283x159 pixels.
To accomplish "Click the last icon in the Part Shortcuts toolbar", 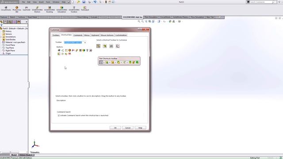I will [x=137, y=62].
